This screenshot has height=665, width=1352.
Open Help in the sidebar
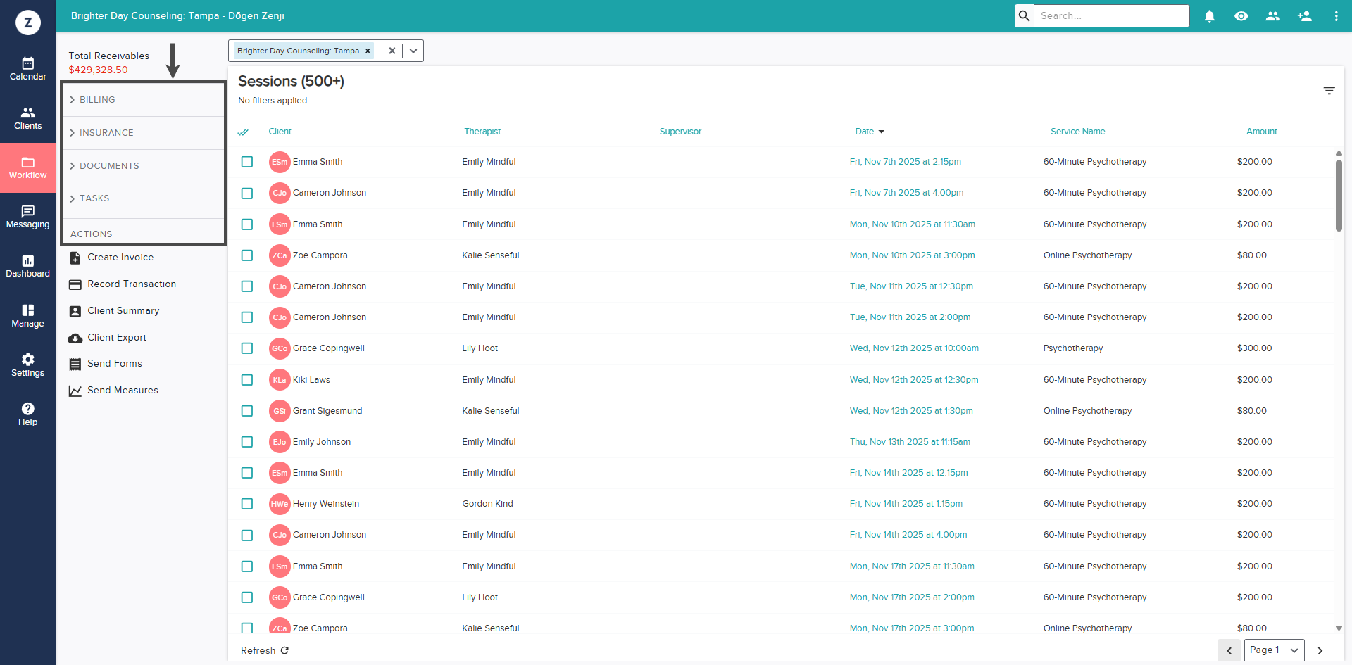[27, 414]
